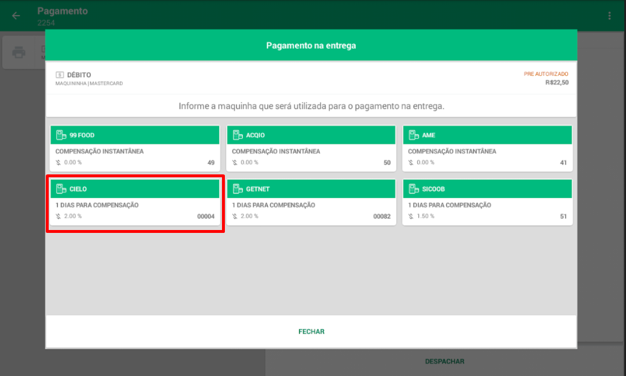Viewport: 626px width, 376px height.
Task: Click the code 00082 on GETNET
Action: [381, 216]
